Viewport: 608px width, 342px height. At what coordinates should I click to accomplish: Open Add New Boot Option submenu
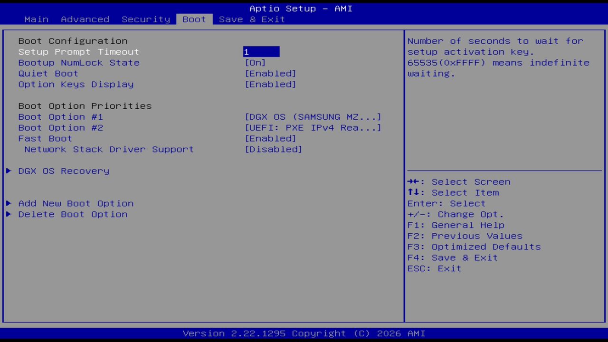76,203
